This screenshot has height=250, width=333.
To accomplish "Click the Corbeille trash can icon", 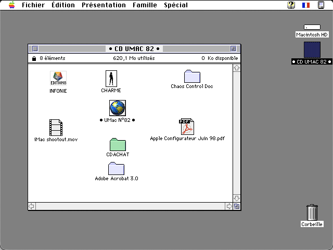I will pyautogui.click(x=312, y=213).
